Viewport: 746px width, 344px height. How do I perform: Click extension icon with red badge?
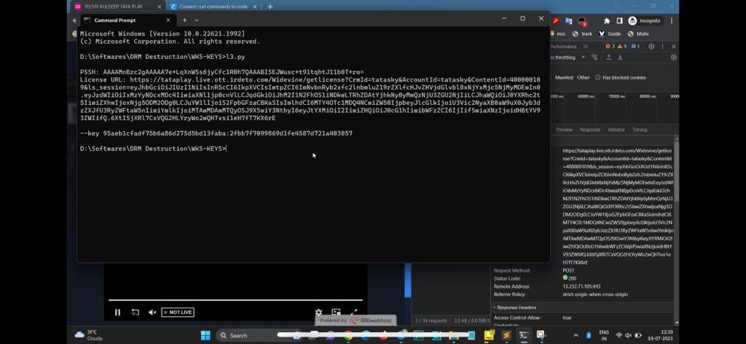pos(582,21)
